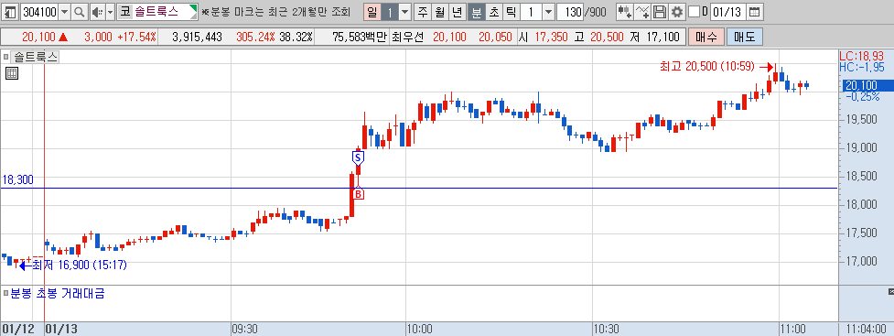This screenshot has height=336, width=894.
Task: Click the add line indicator icon
Action: tap(642, 11)
